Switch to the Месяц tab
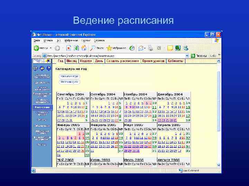The width and height of the screenshot is (249, 186). [72, 61]
